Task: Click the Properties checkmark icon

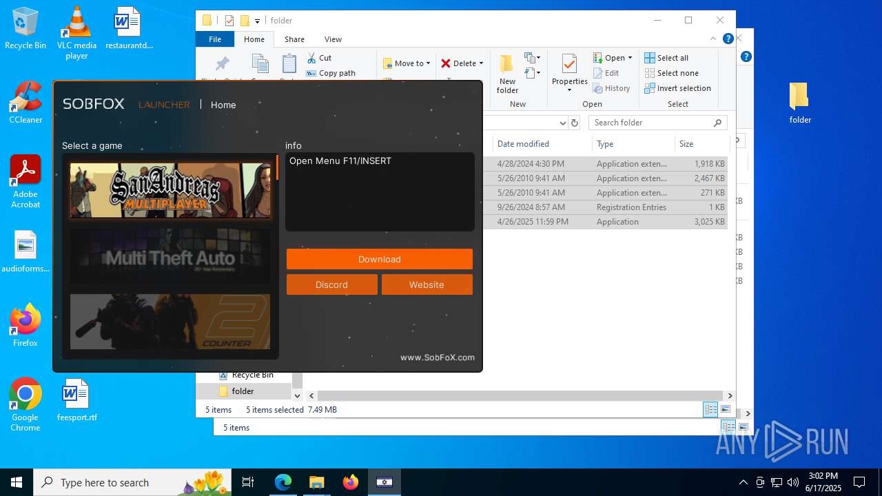Action: 569,64
